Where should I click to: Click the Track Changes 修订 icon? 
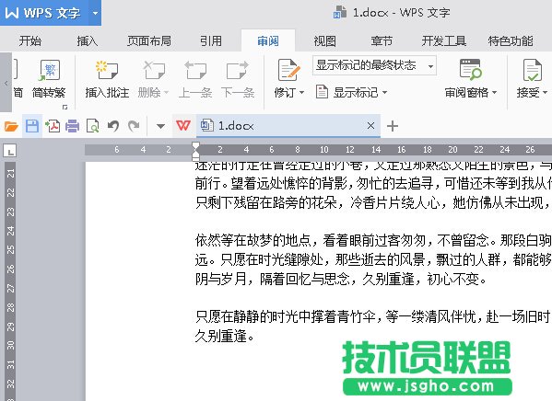[288, 70]
